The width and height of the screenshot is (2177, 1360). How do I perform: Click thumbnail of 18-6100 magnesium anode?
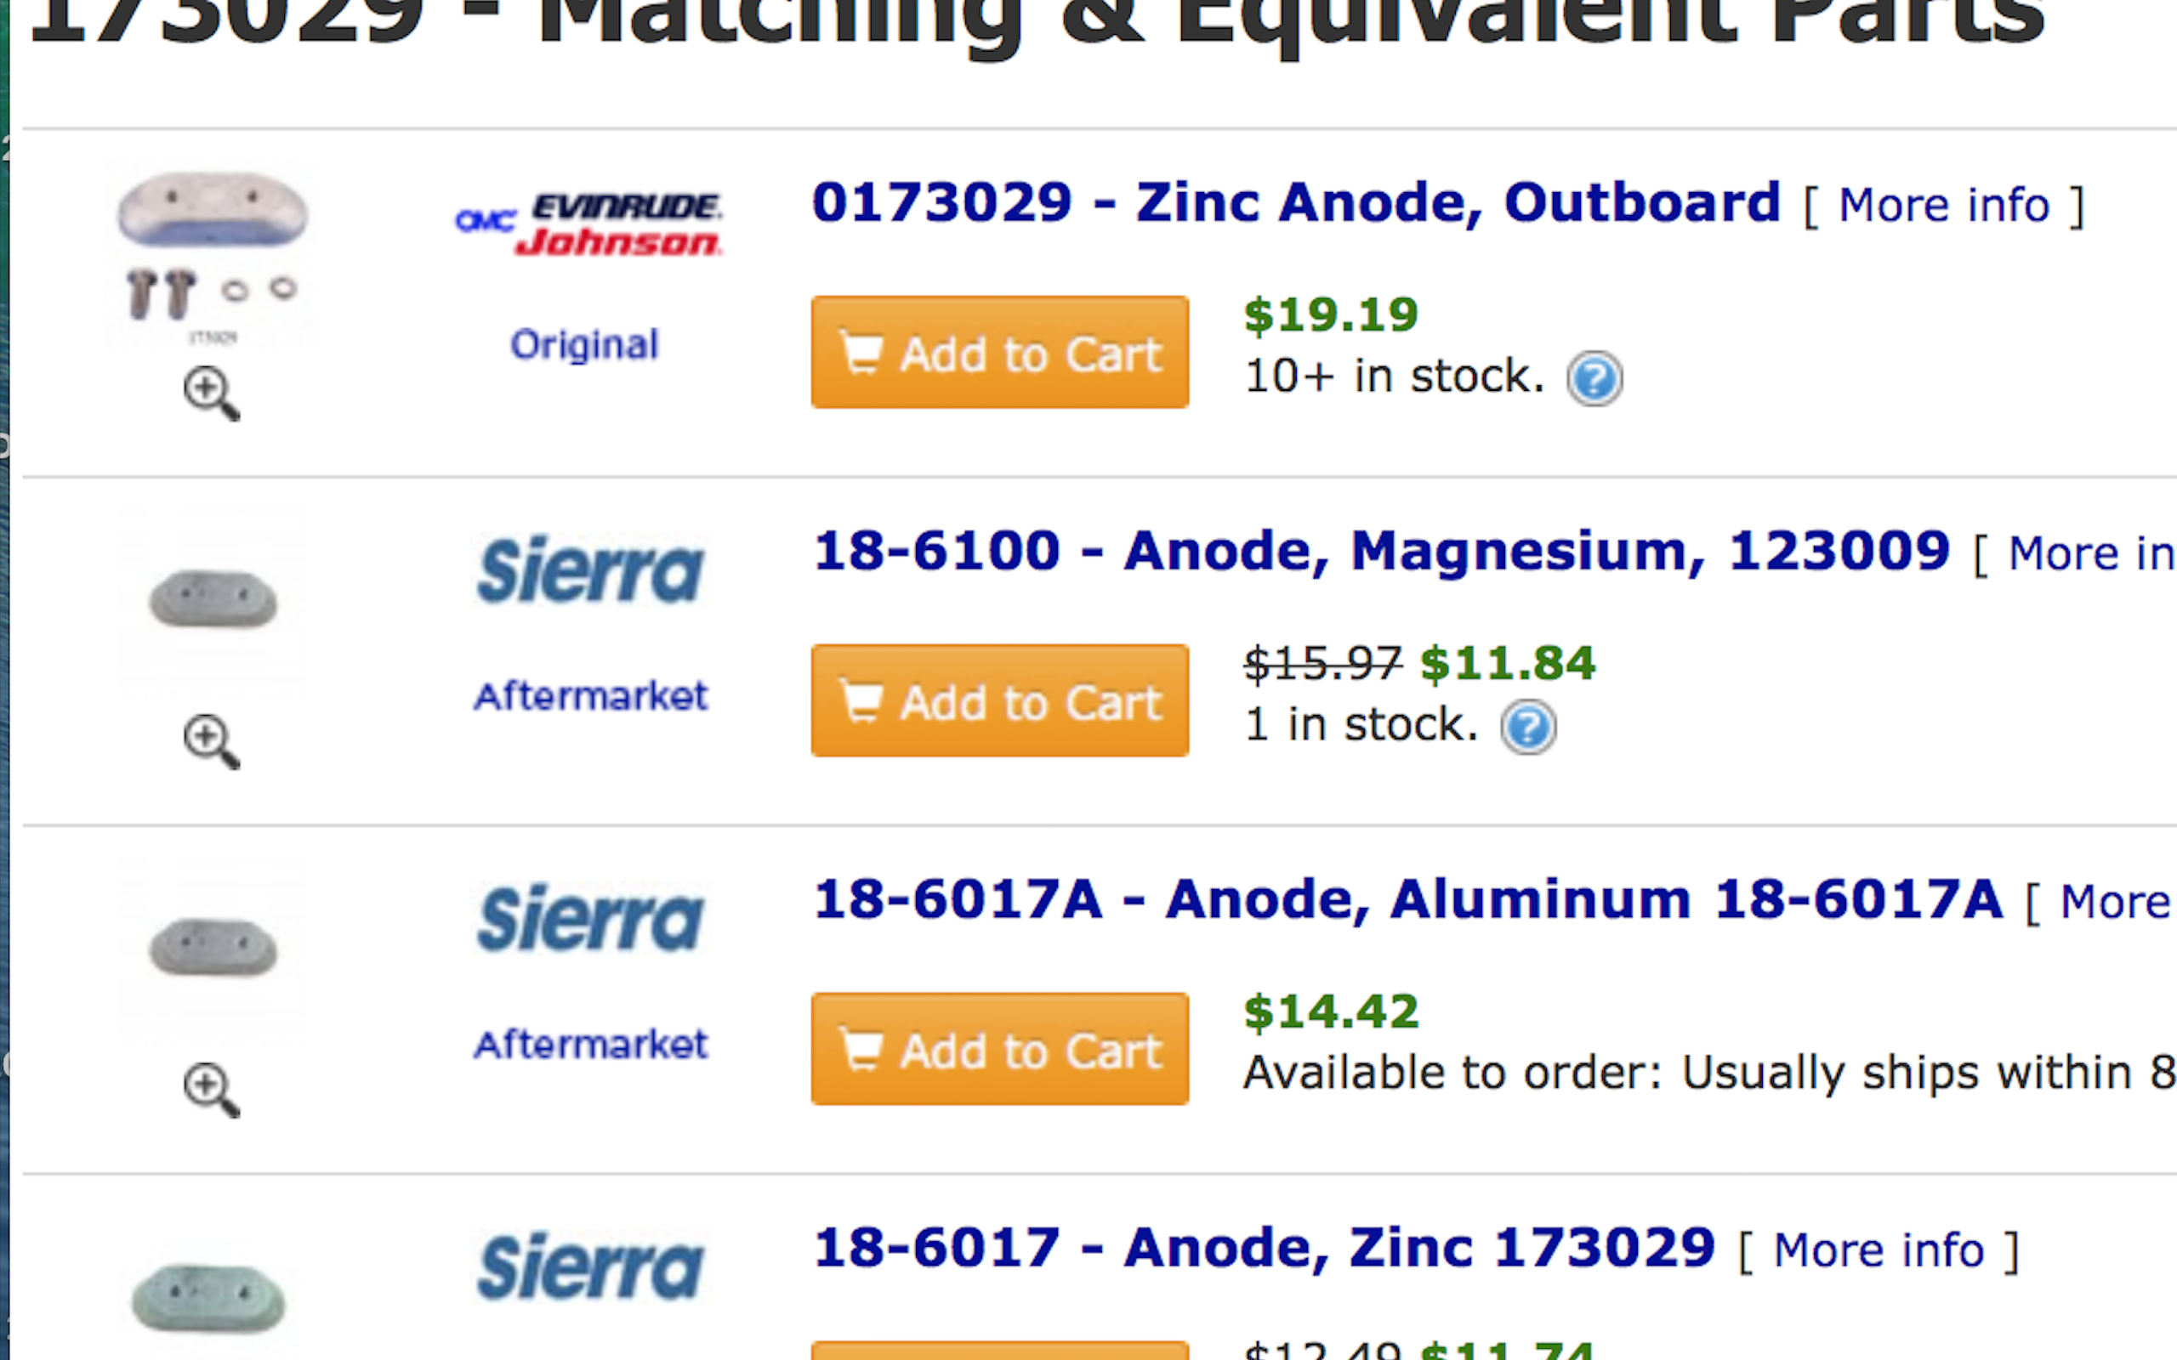[213, 599]
